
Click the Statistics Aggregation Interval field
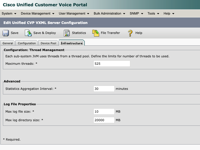tap(104, 89)
